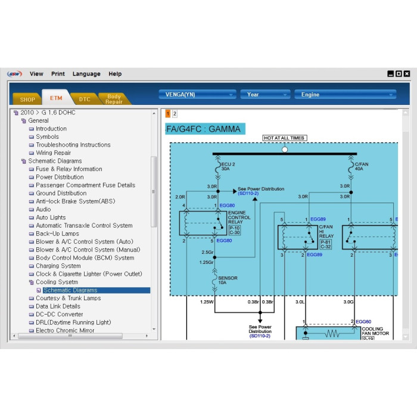Click icon beside Anti-lock Brake System(ABS)
The image size is (417, 417).
tap(32, 201)
